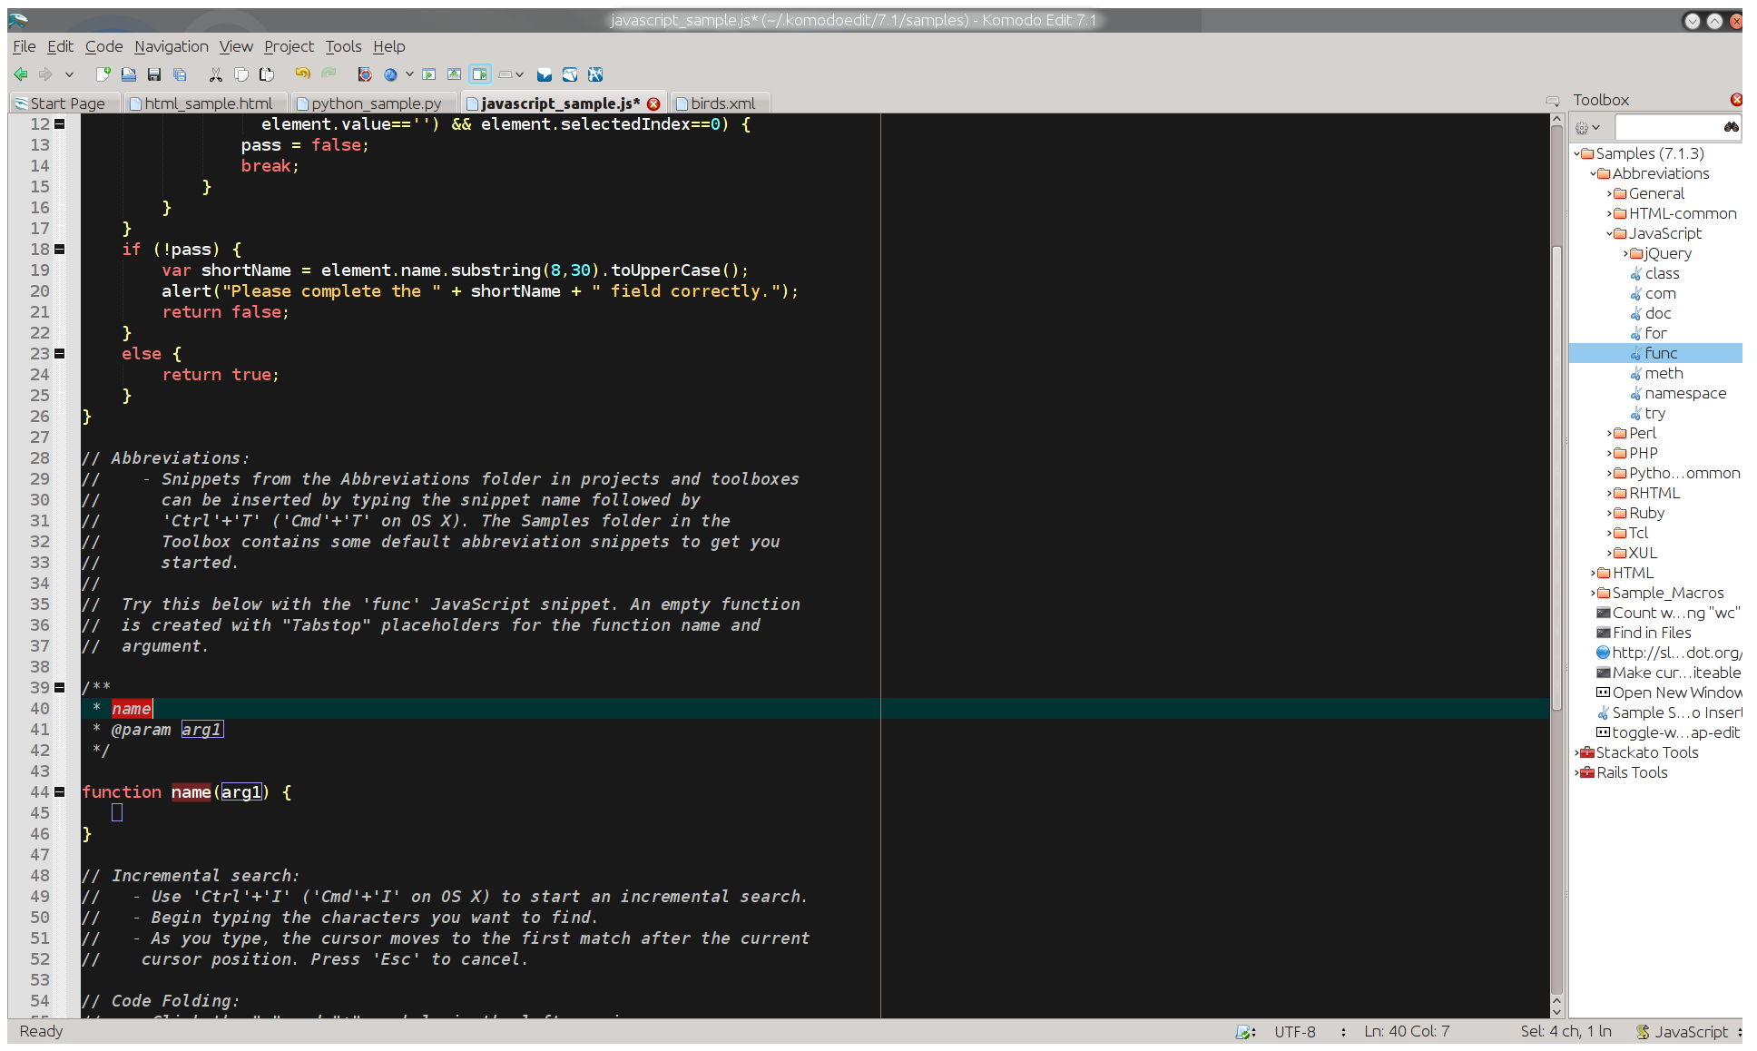The image size is (1757, 1051).
Task: Open the navigation history dropdown arrow
Action: [69, 74]
